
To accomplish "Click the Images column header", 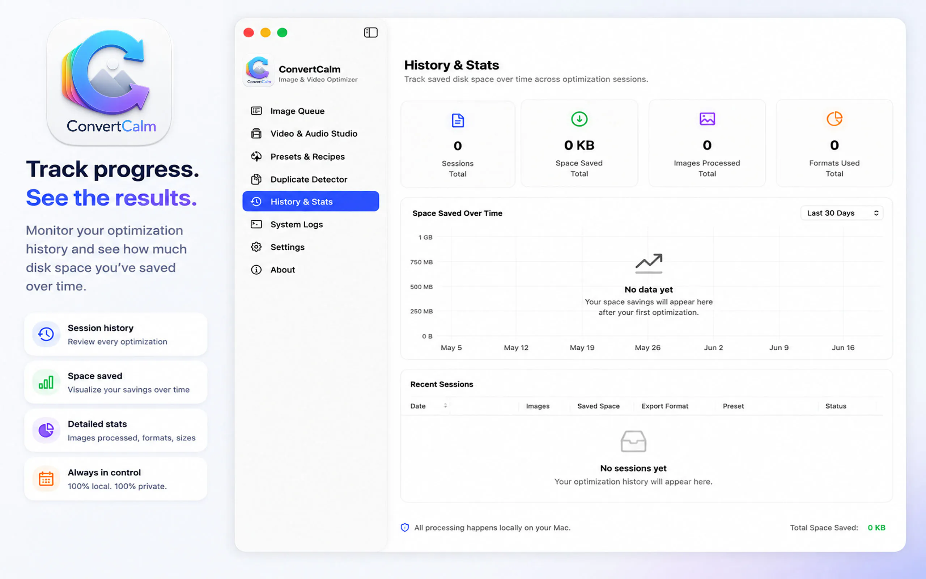I will (x=538, y=406).
